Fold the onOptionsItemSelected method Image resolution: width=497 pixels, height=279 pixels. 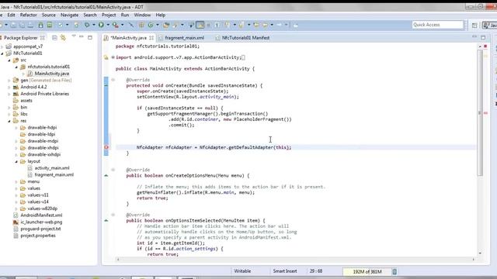coord(113,215)
